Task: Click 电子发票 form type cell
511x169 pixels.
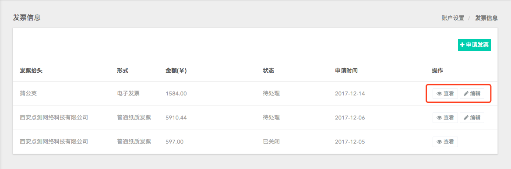Action: tap(128, 93)
